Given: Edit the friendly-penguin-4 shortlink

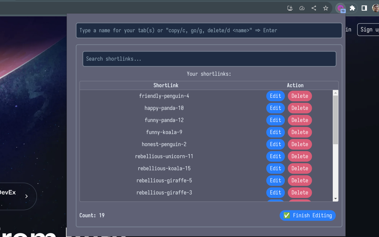Looking at the screenshot, I should click(275, 96).
